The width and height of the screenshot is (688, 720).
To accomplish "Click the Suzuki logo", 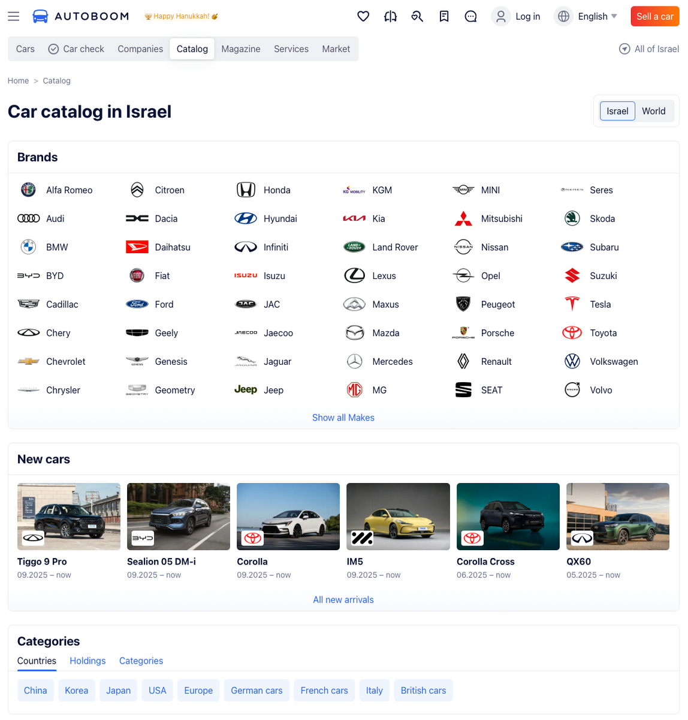I will coord(572,275).
